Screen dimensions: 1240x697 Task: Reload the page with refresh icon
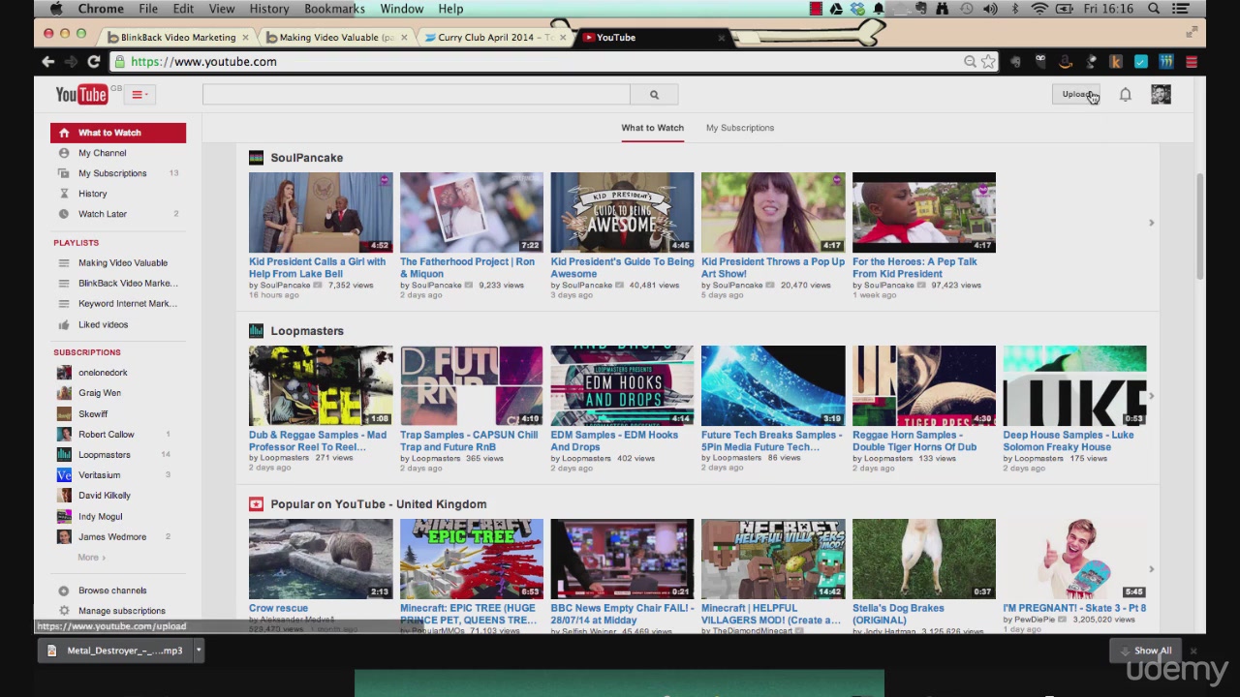click(94, 62)
